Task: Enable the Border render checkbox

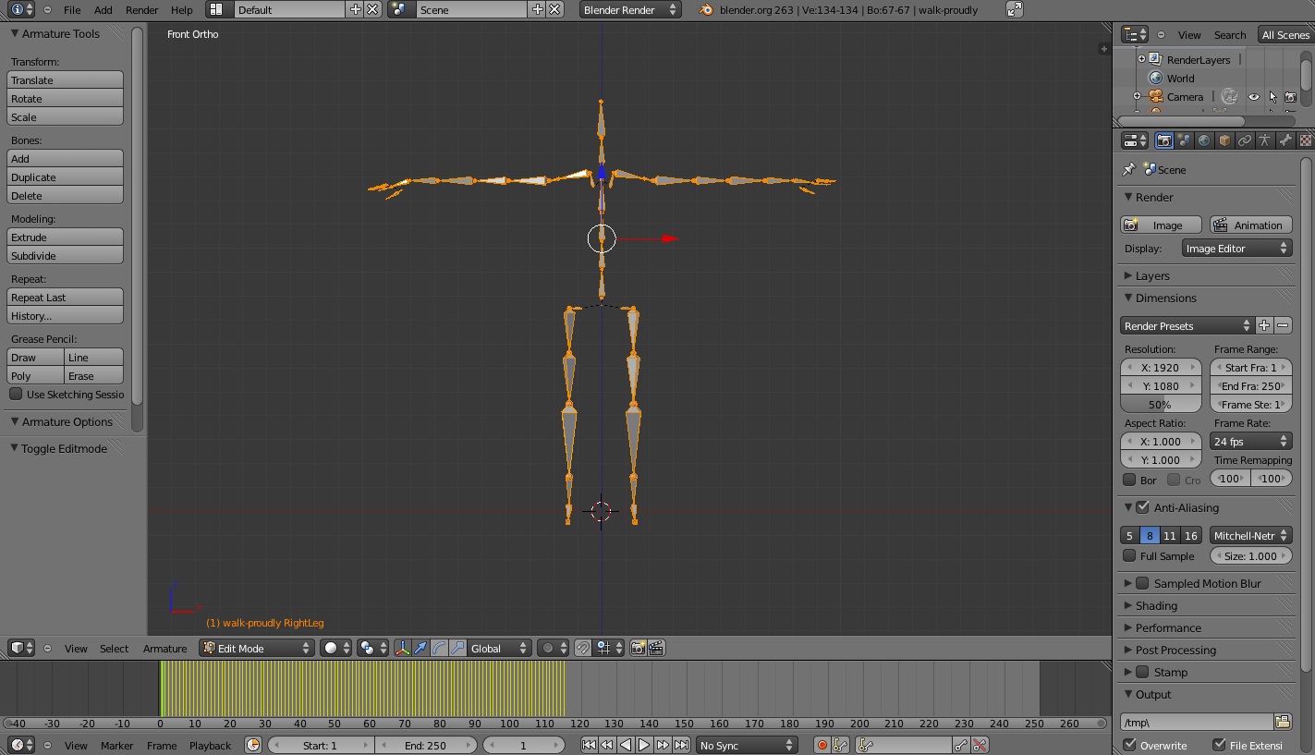Action: tap(1129, 480)
